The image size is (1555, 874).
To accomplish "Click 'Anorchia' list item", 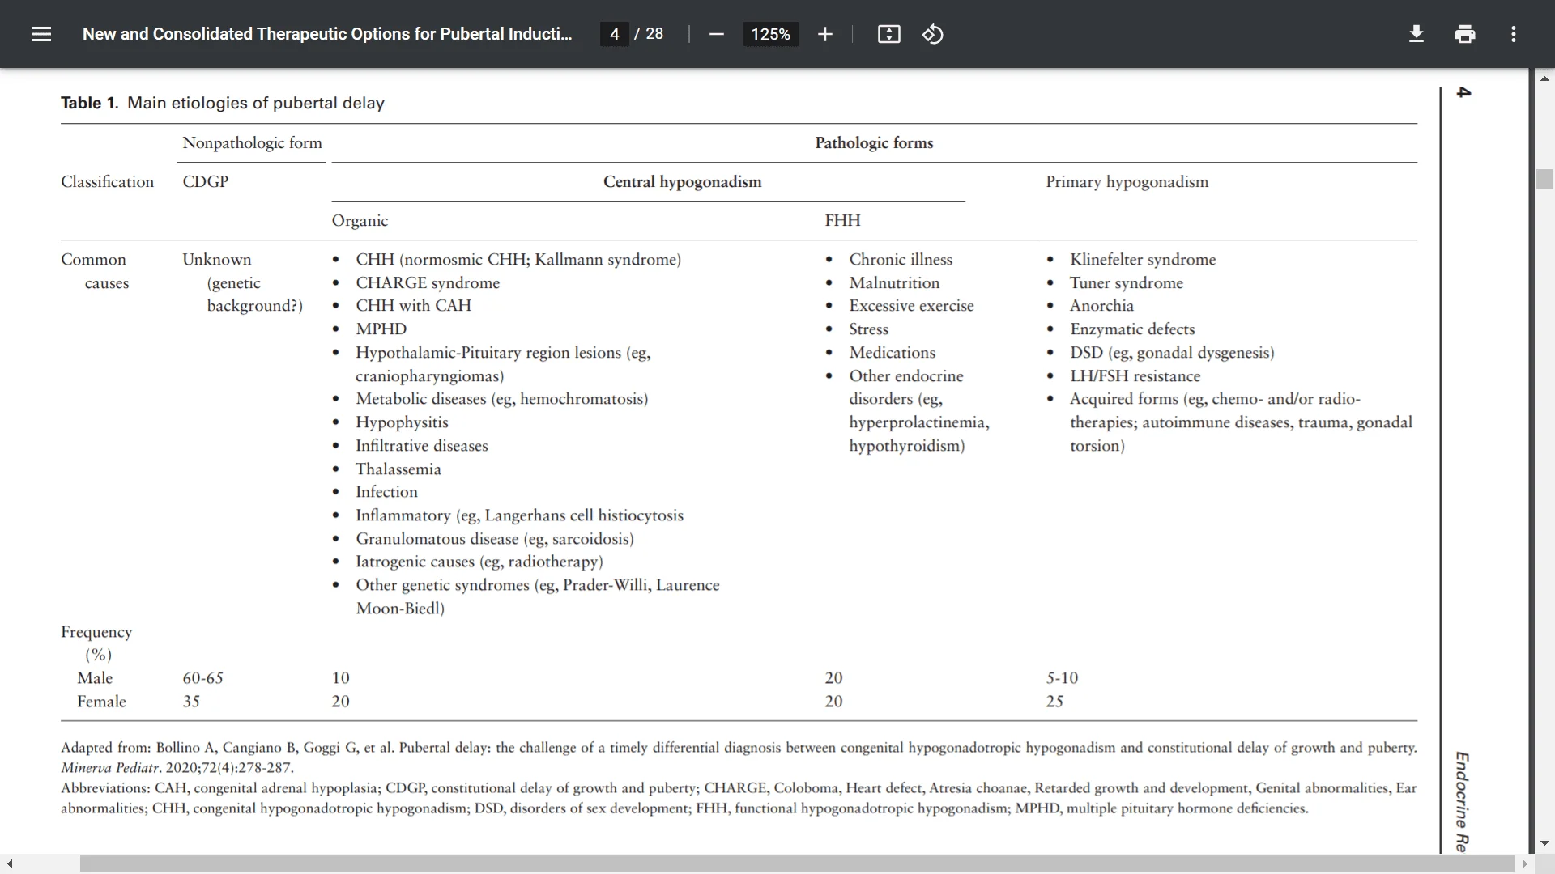I will pyautogui.click(x=1101, y=306).
